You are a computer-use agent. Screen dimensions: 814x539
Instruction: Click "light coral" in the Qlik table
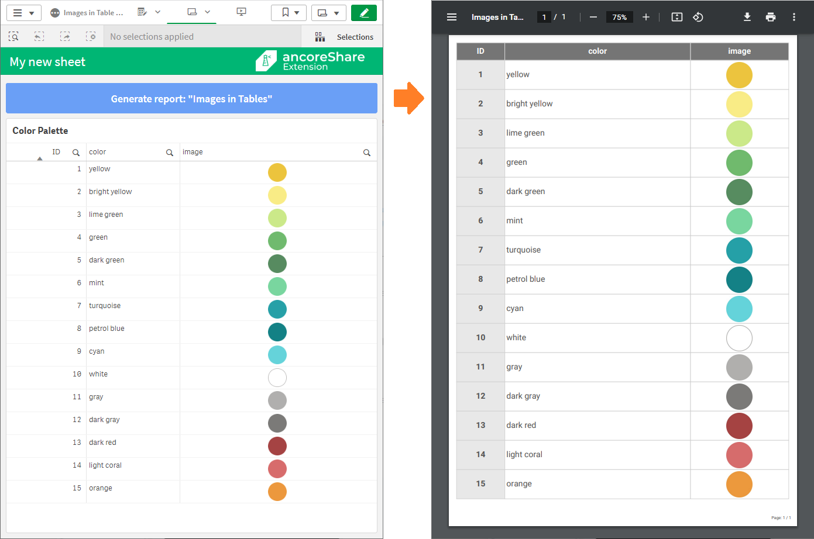coord(105,465)
